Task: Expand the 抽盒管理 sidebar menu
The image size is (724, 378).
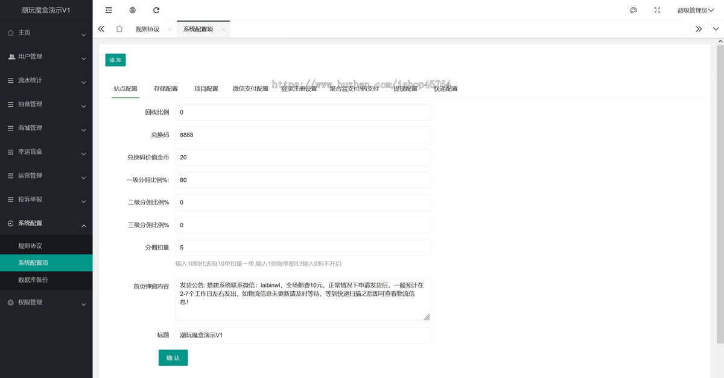Action: tap(46, 104)
